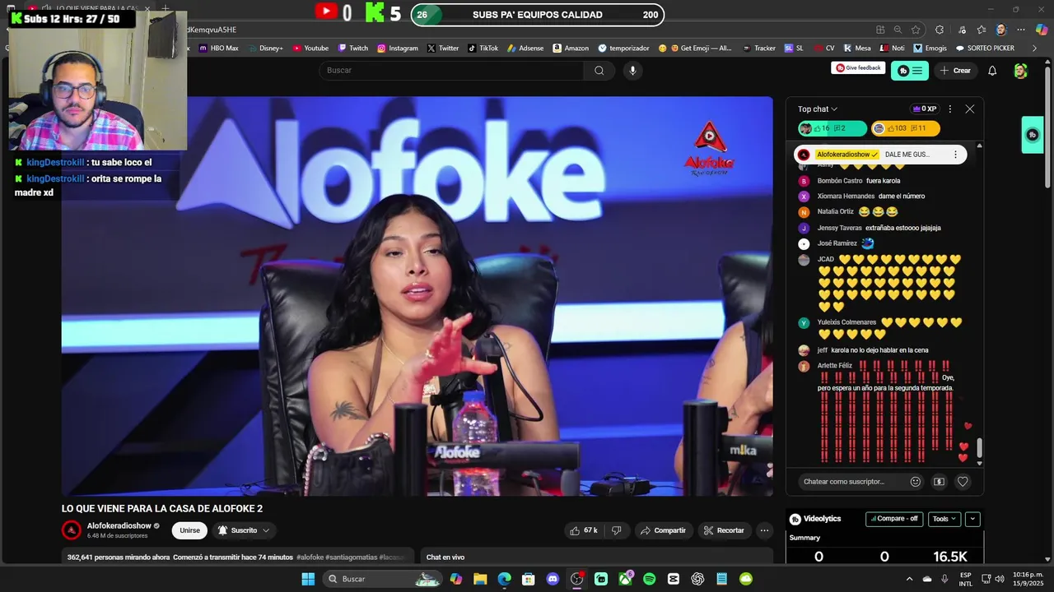
Task: Click the YouTube search magnifier button
Action: pos(599,71)
